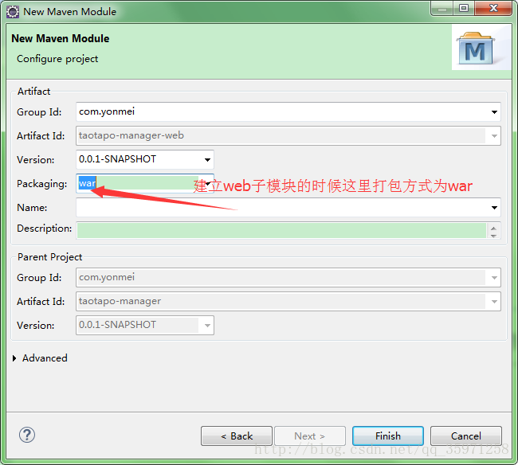The image size is (518, 465).
Task: Click Finish to create the module
Action: [388, 436]
